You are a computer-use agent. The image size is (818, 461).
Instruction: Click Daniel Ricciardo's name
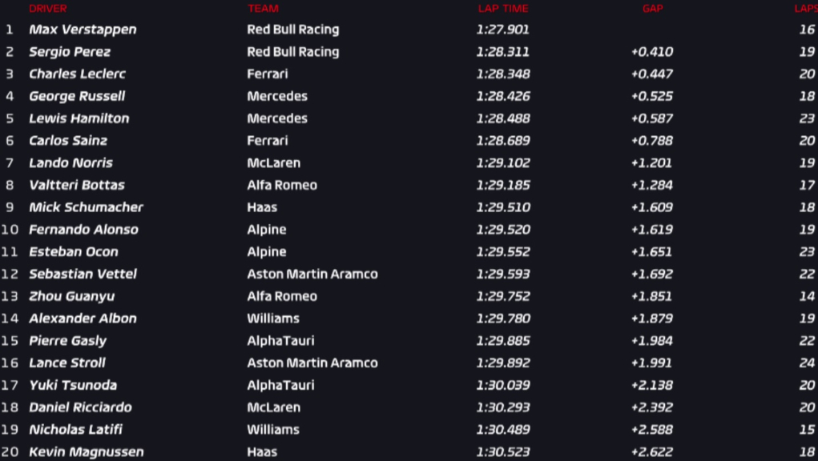pyautogui.click(x=80, y=407)
